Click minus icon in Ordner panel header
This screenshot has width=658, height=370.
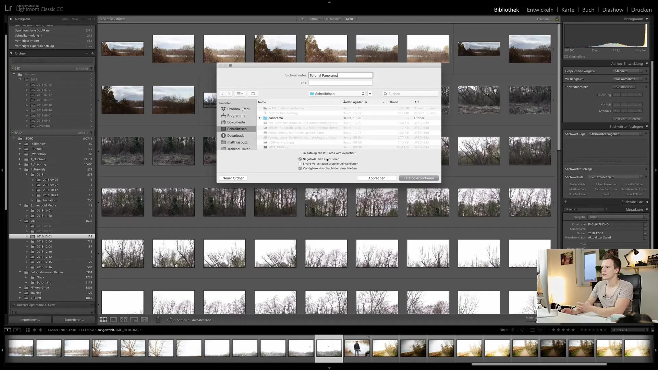point(87,53)
